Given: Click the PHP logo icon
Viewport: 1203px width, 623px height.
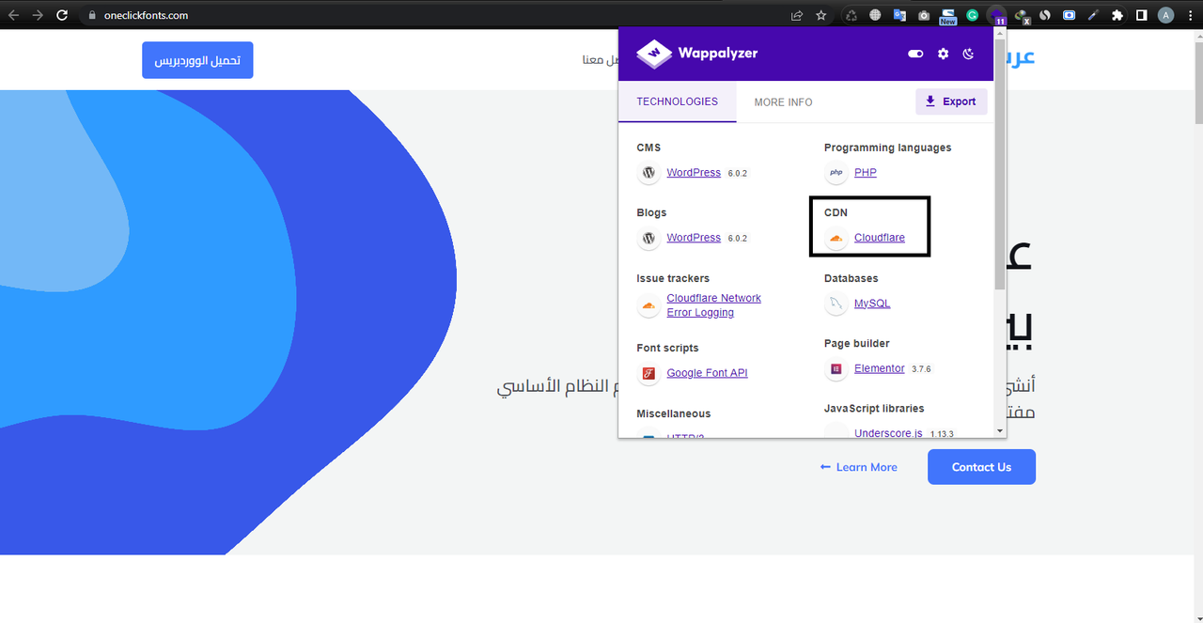Looking at the screenshot, I should coord(836,173).
